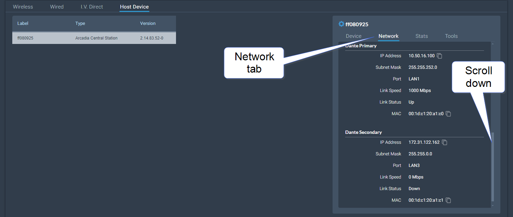
Task: Sort the table by Label column
Action: point(23,24)
